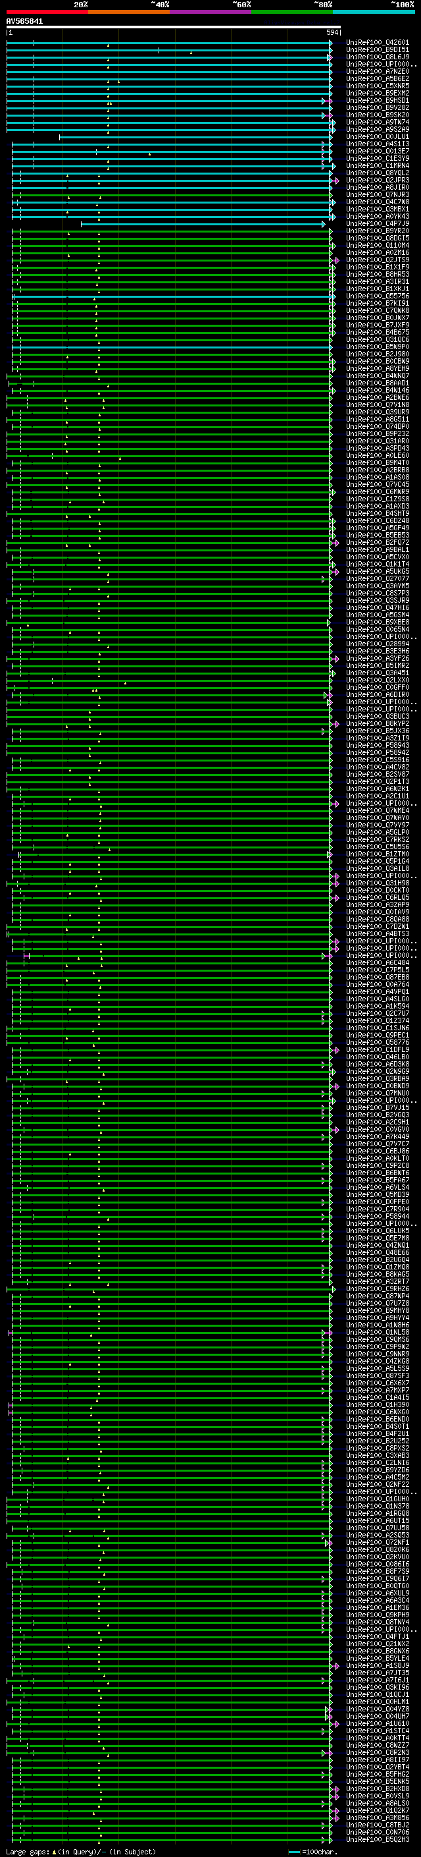Click the cyan ~100% identity legend segment
421x1857 pixels.
coord(374,12)
